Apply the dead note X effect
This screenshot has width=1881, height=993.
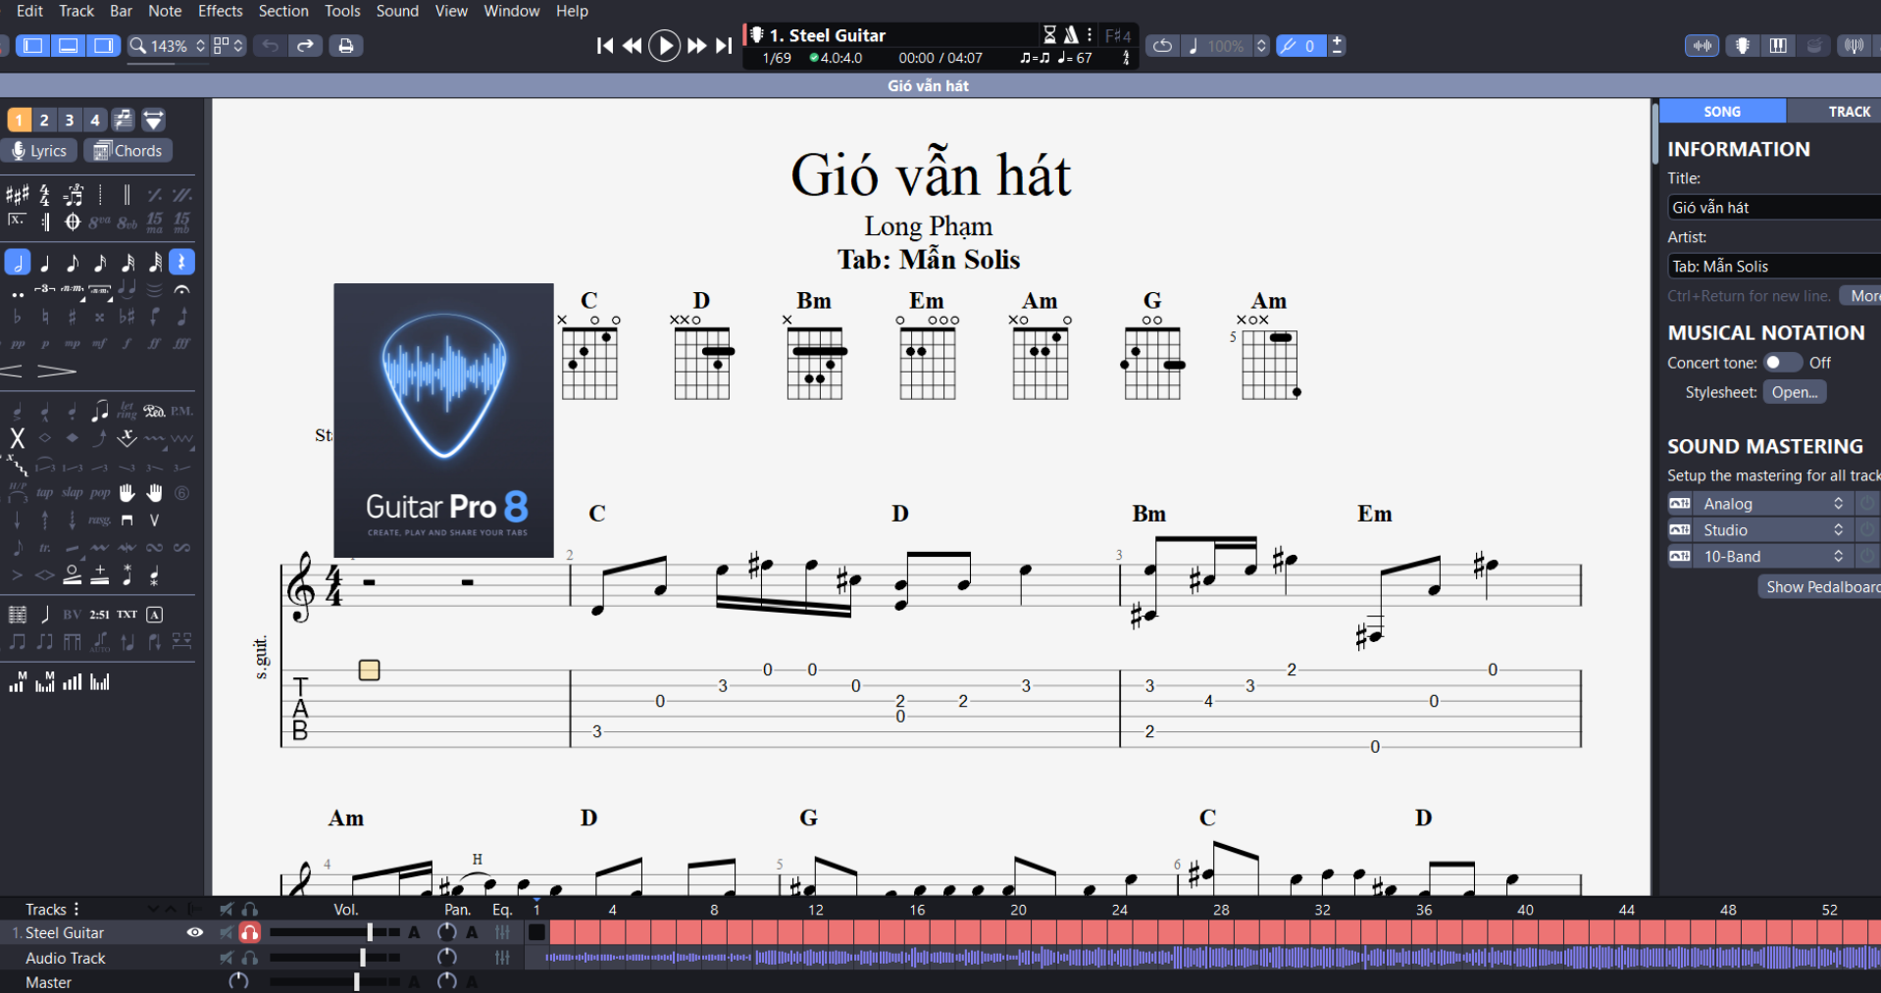pyautogui.click(x=17, y=438)
